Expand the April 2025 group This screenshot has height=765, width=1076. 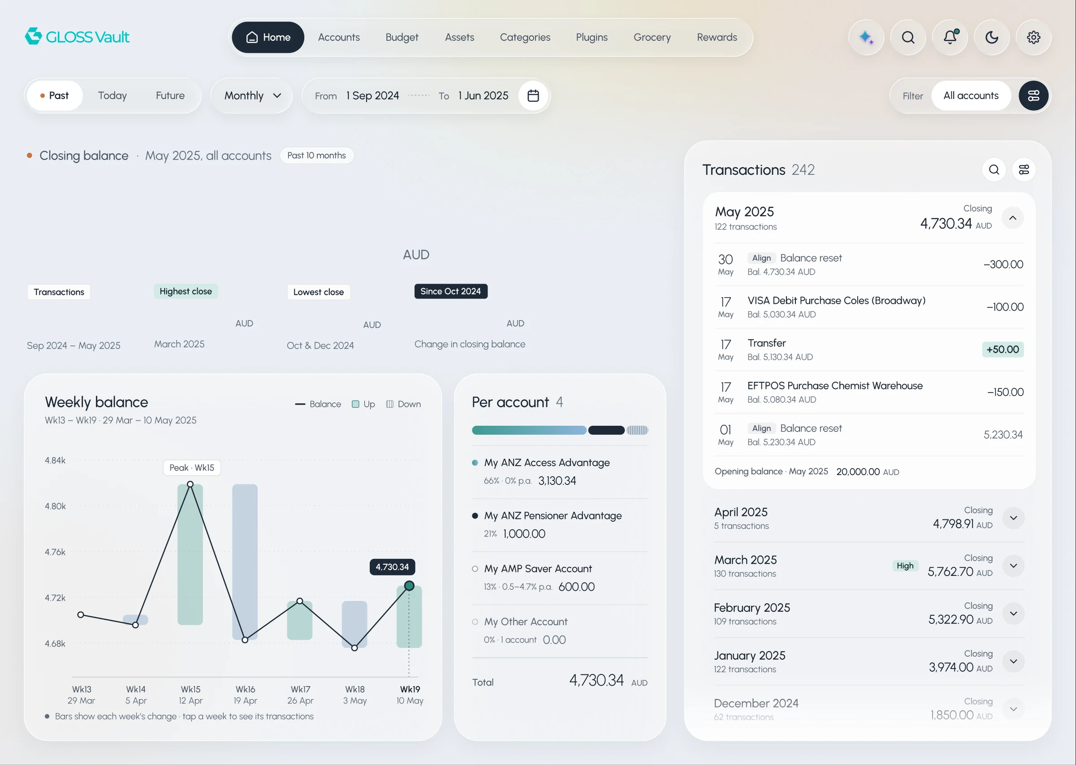[1013, 518]
